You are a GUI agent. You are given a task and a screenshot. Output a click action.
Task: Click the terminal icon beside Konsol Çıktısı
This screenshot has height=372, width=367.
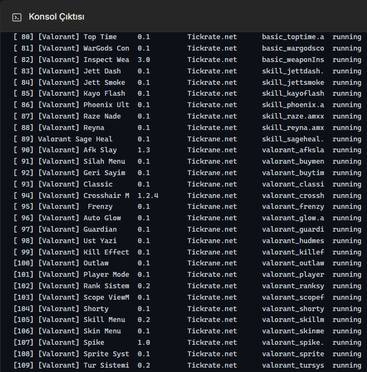[17, 17]
